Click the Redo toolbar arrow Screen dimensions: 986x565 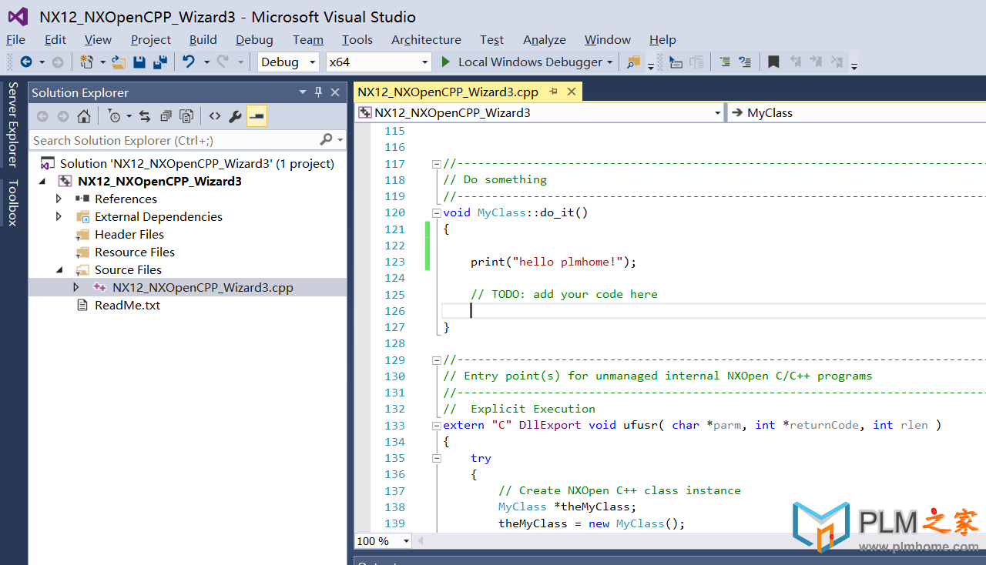click(x=223, y=62)
